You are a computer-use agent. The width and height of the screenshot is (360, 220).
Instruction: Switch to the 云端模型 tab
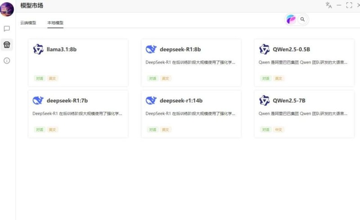(28, 23)
